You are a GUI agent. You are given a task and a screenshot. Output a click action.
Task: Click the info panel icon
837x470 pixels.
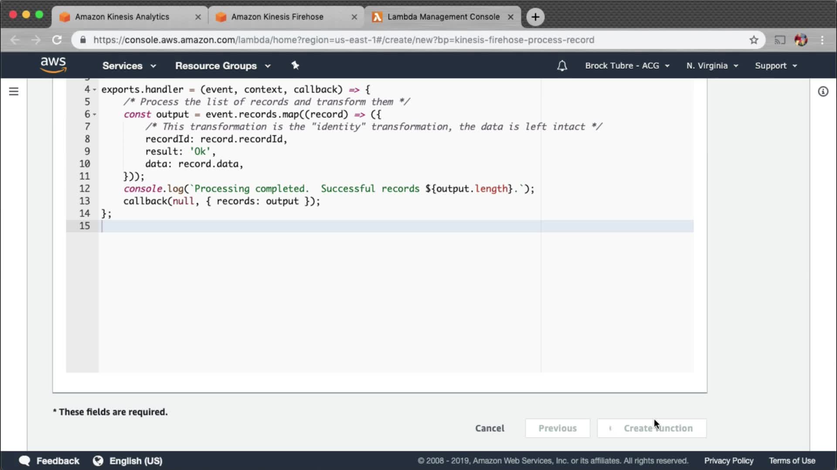pos(823,91)
